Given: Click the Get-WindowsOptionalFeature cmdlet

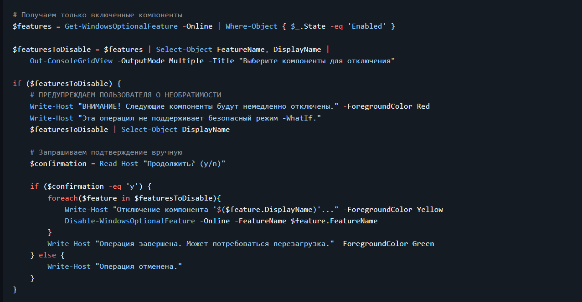Looking at the screenshot, I should [121, 26].
